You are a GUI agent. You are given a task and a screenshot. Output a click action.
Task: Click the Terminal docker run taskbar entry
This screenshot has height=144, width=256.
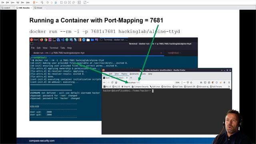pyautogui.click(x=114, y=40)
